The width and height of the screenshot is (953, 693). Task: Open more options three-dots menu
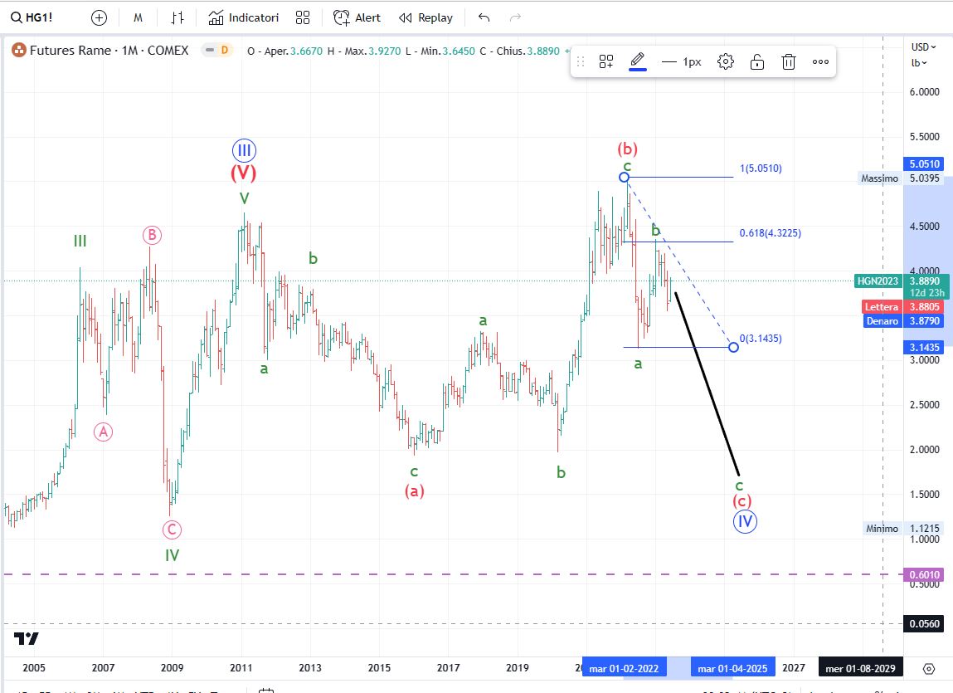[x=820, y=61]
